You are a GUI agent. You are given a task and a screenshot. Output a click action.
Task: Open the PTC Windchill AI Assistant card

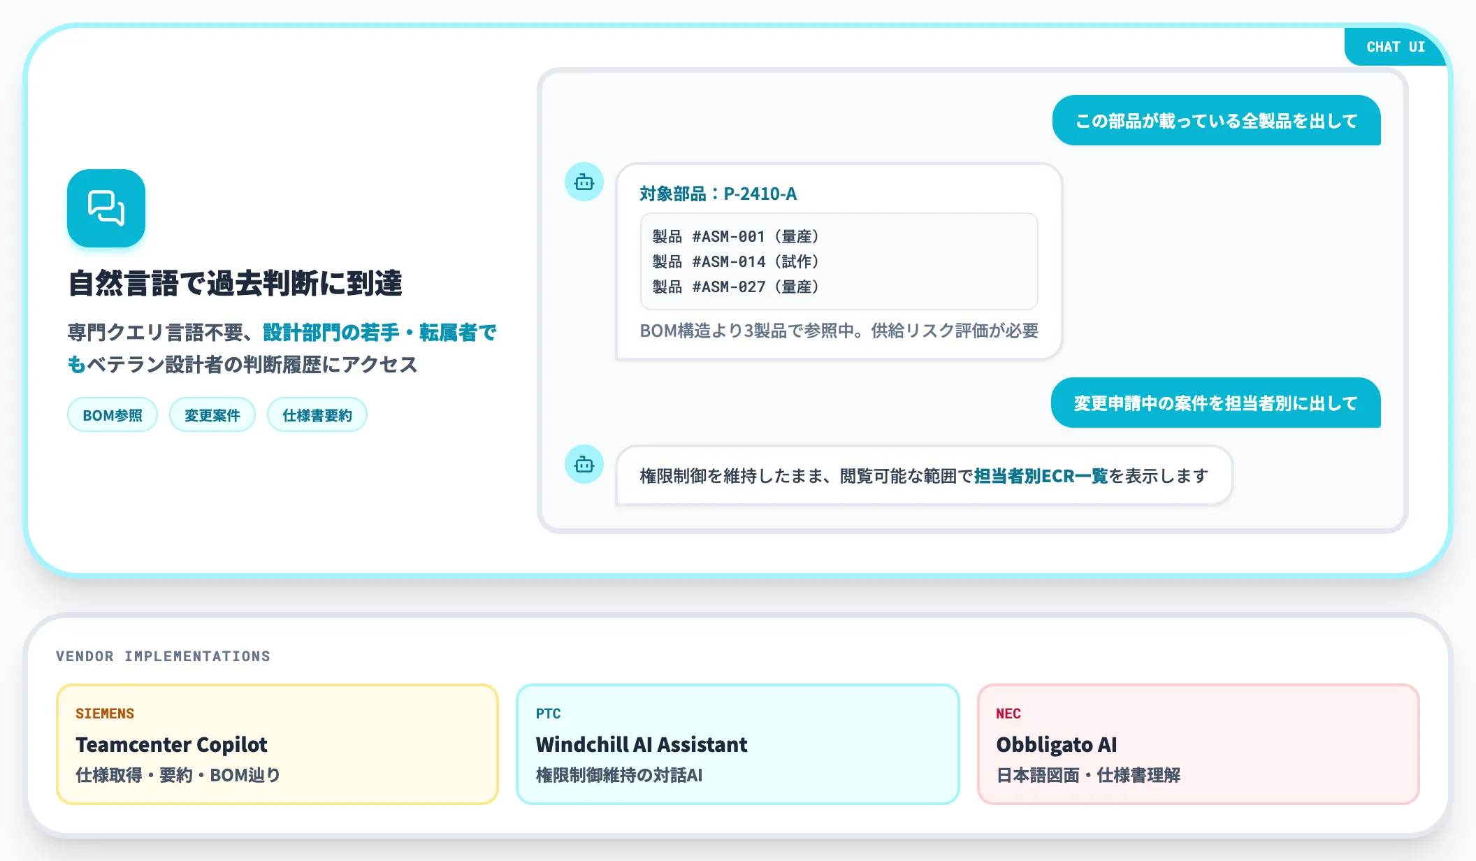coord(737,744)
